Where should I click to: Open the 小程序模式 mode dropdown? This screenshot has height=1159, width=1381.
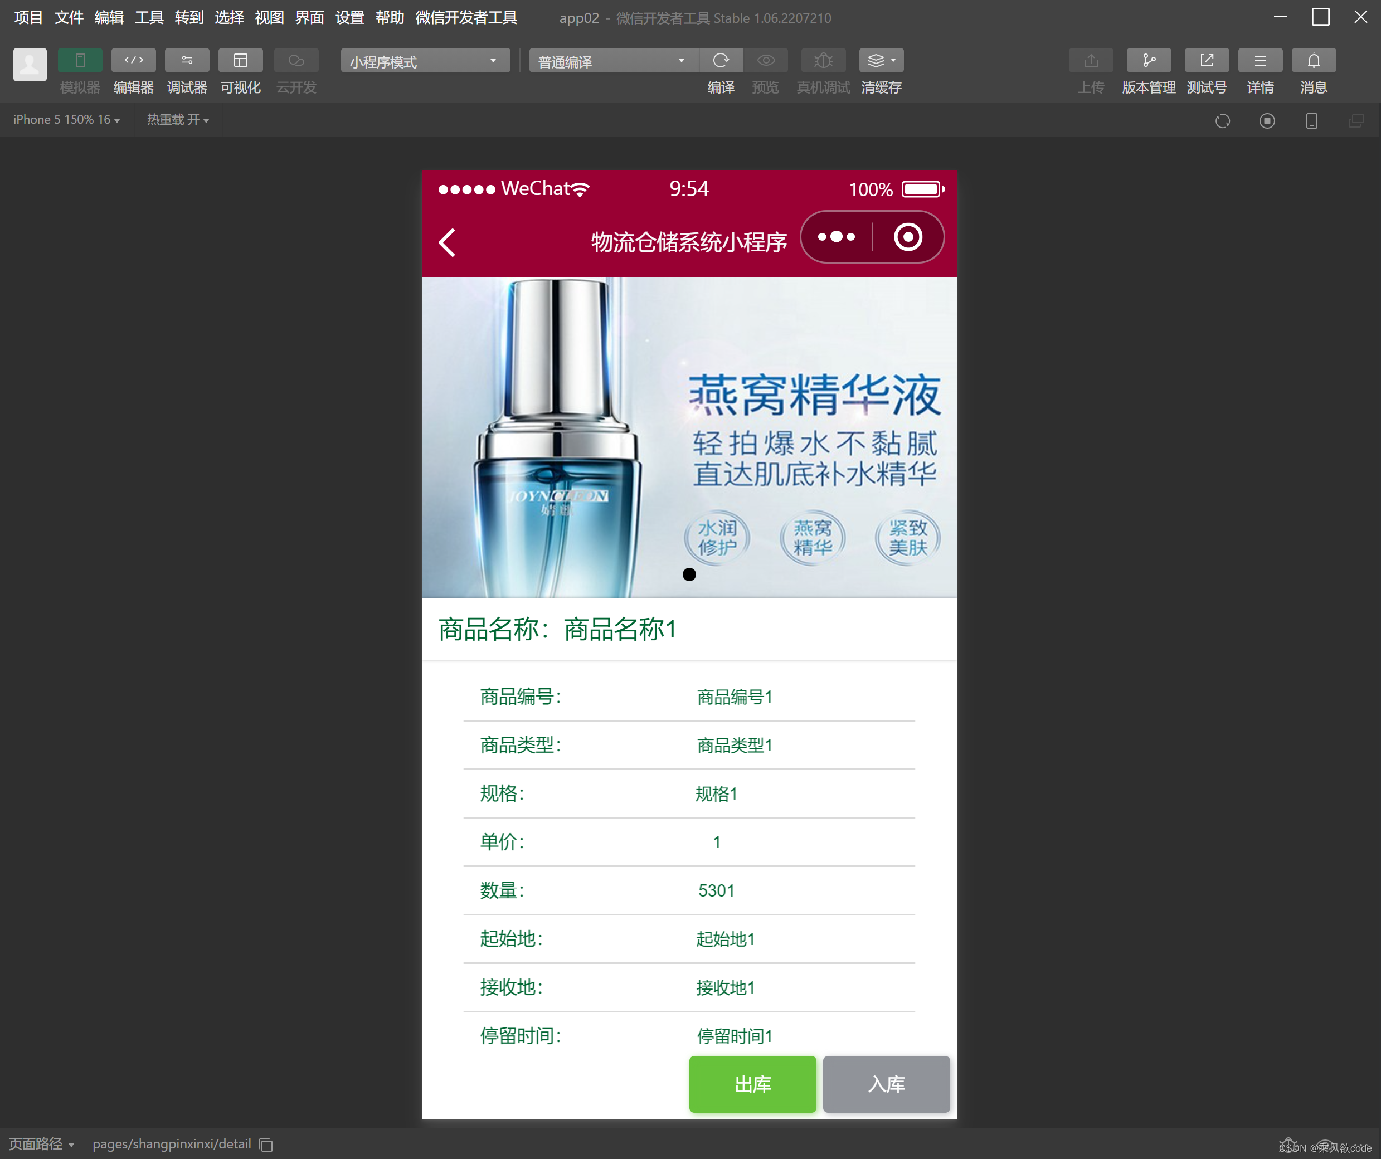point(424,61)
